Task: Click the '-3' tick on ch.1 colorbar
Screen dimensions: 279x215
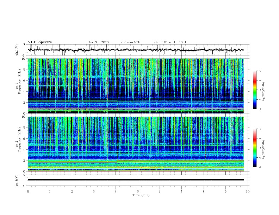Action: coord(260,71)
